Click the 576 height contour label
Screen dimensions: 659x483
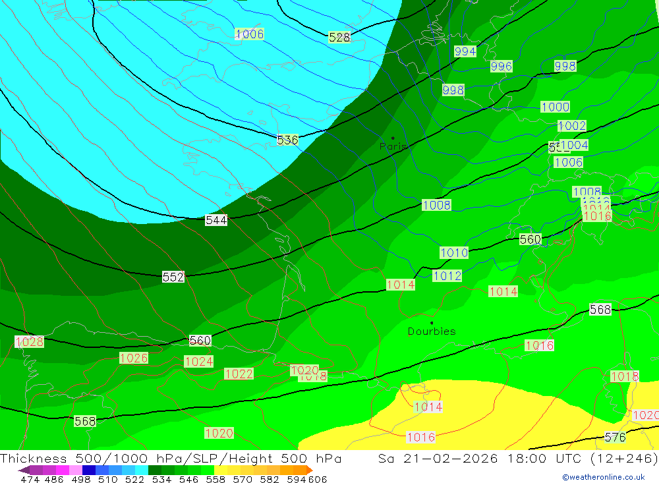tap(615, 437)
